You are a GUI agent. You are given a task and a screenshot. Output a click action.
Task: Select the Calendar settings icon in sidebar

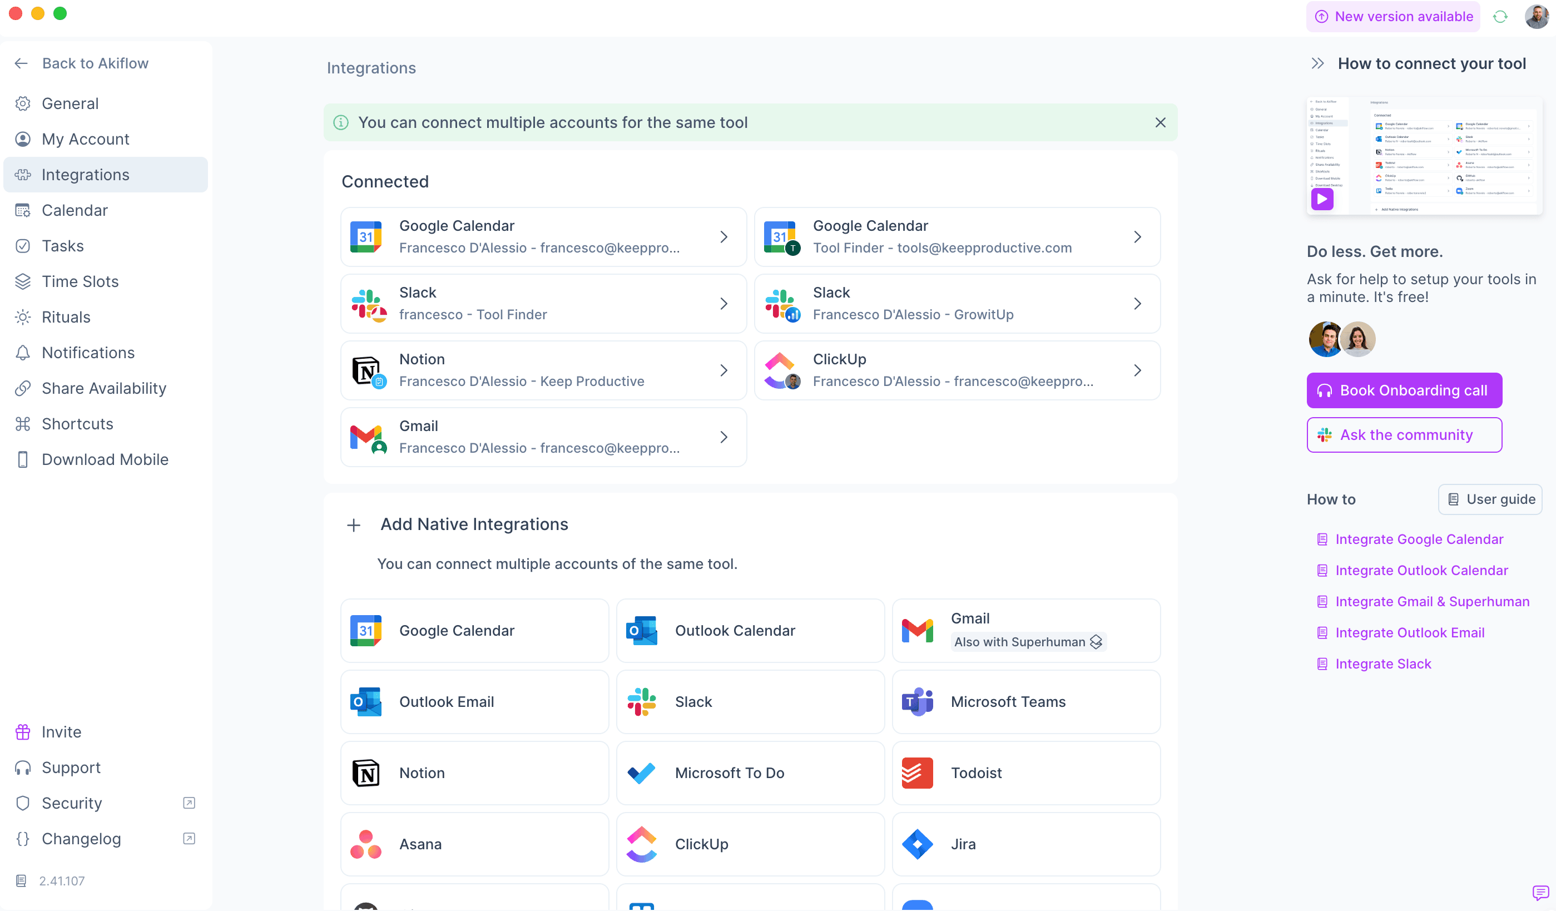click(23, 210)
